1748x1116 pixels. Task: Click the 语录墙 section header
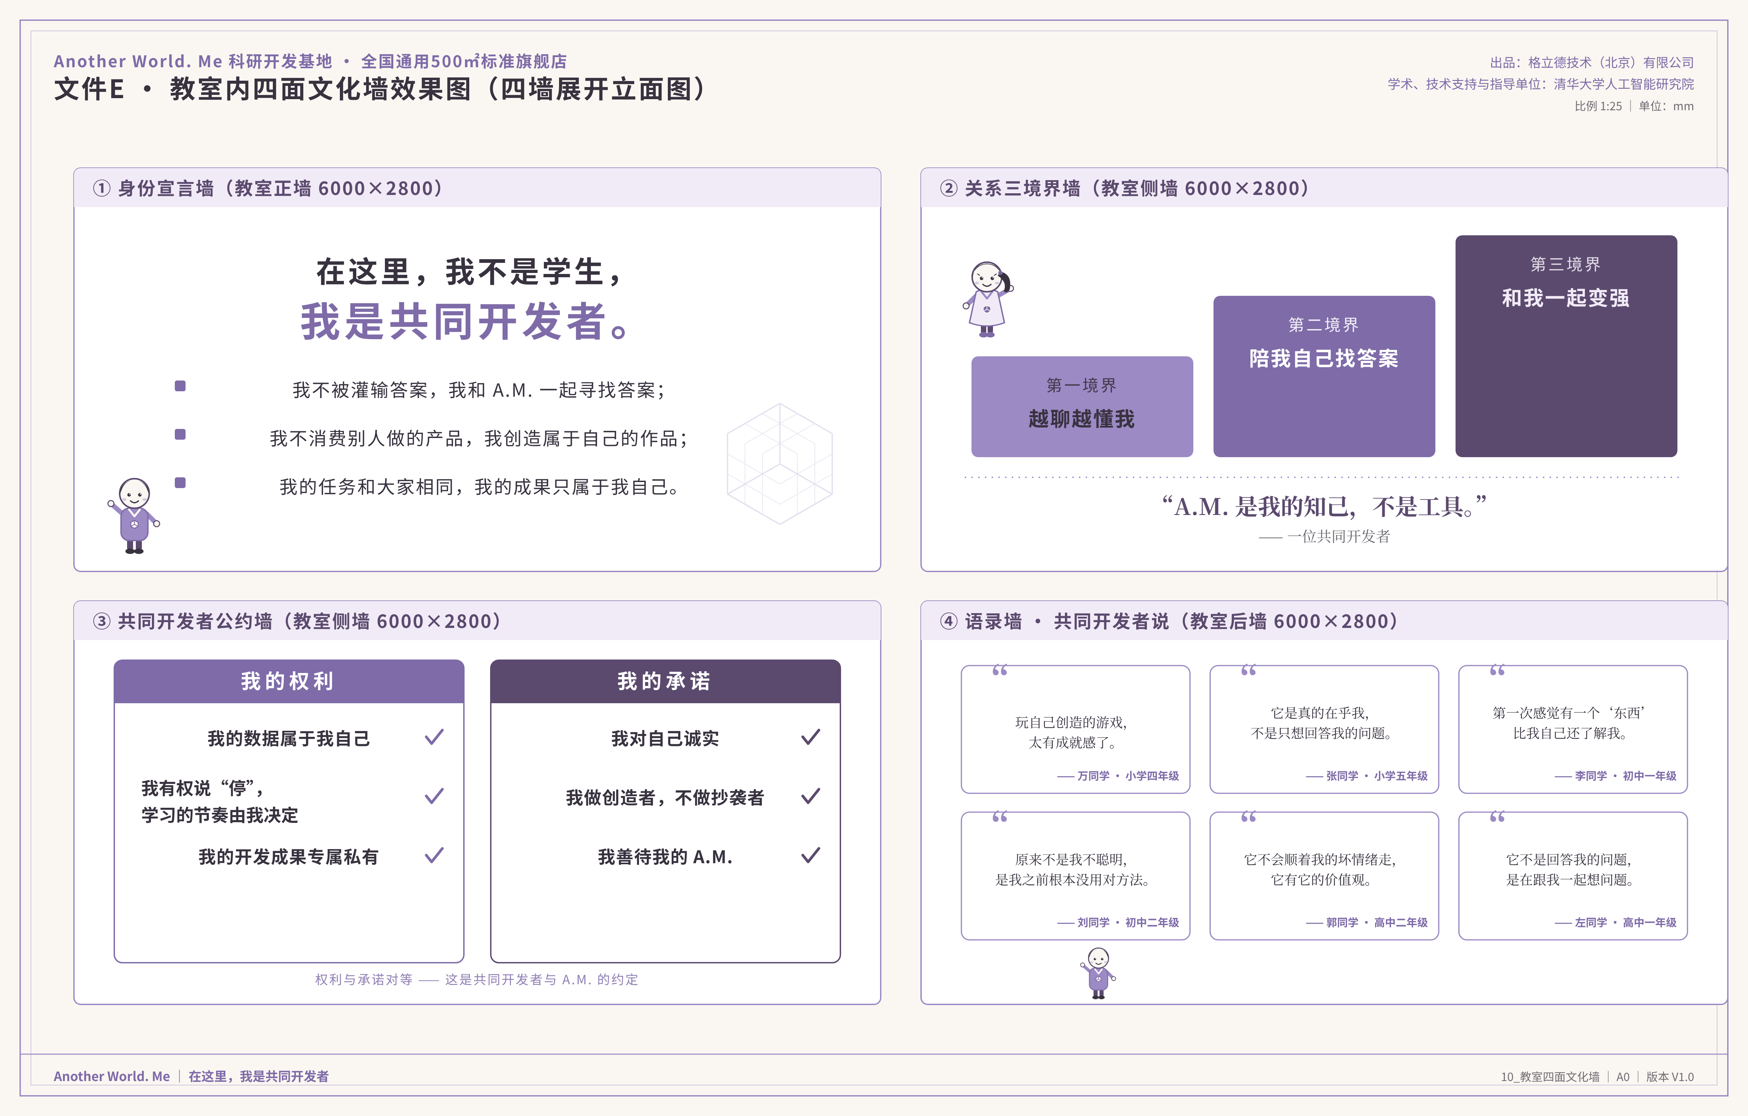point(1324,621)
